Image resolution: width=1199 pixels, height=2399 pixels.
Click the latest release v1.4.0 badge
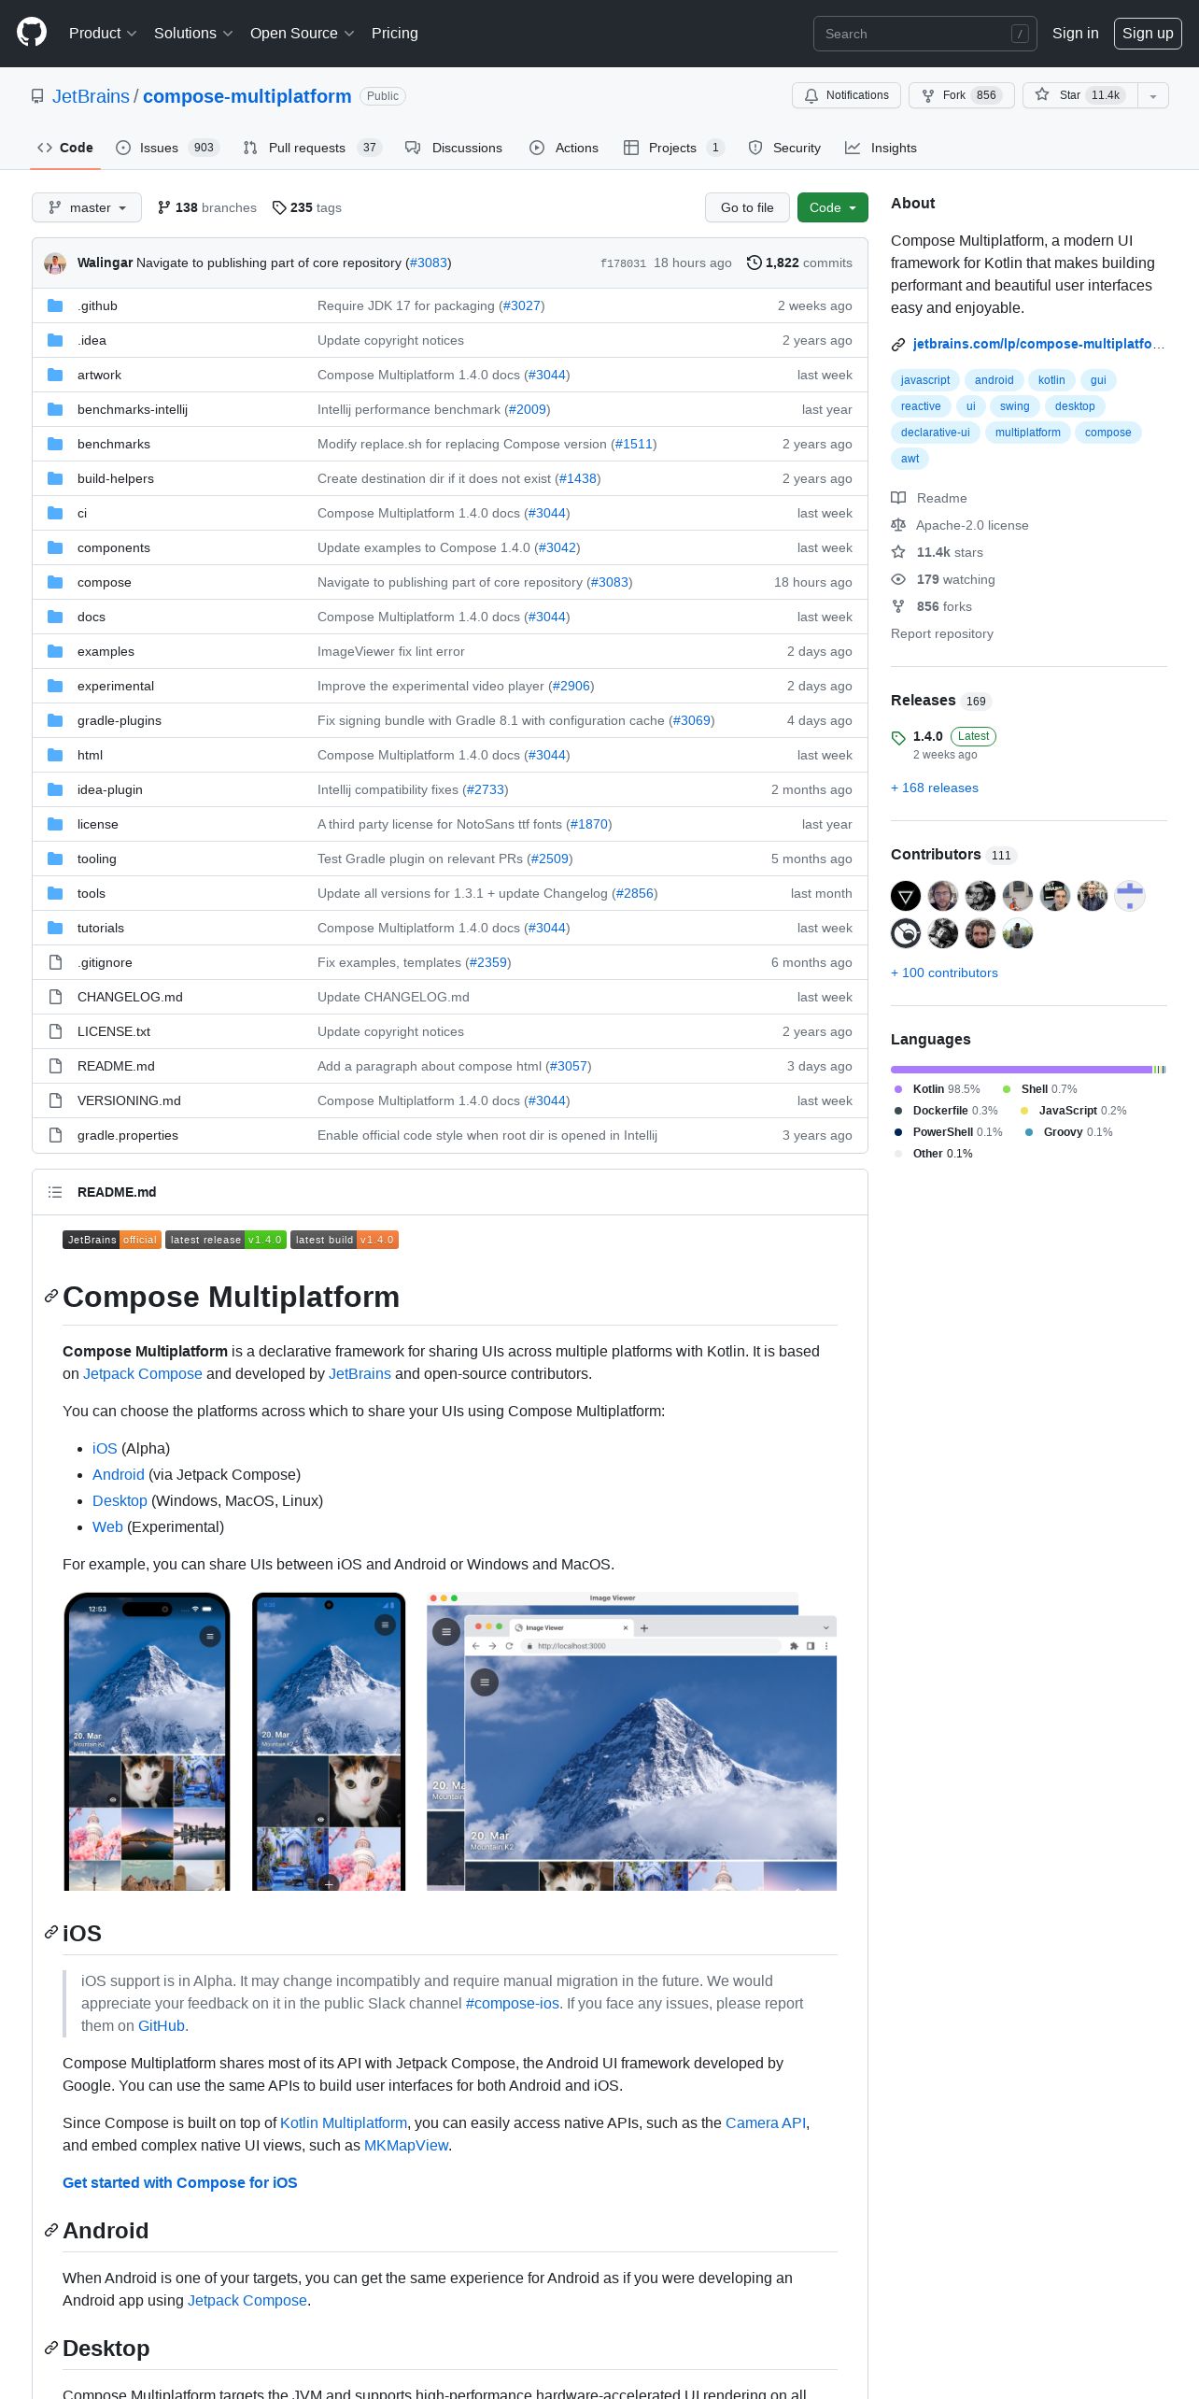[x=226, y=1240]
